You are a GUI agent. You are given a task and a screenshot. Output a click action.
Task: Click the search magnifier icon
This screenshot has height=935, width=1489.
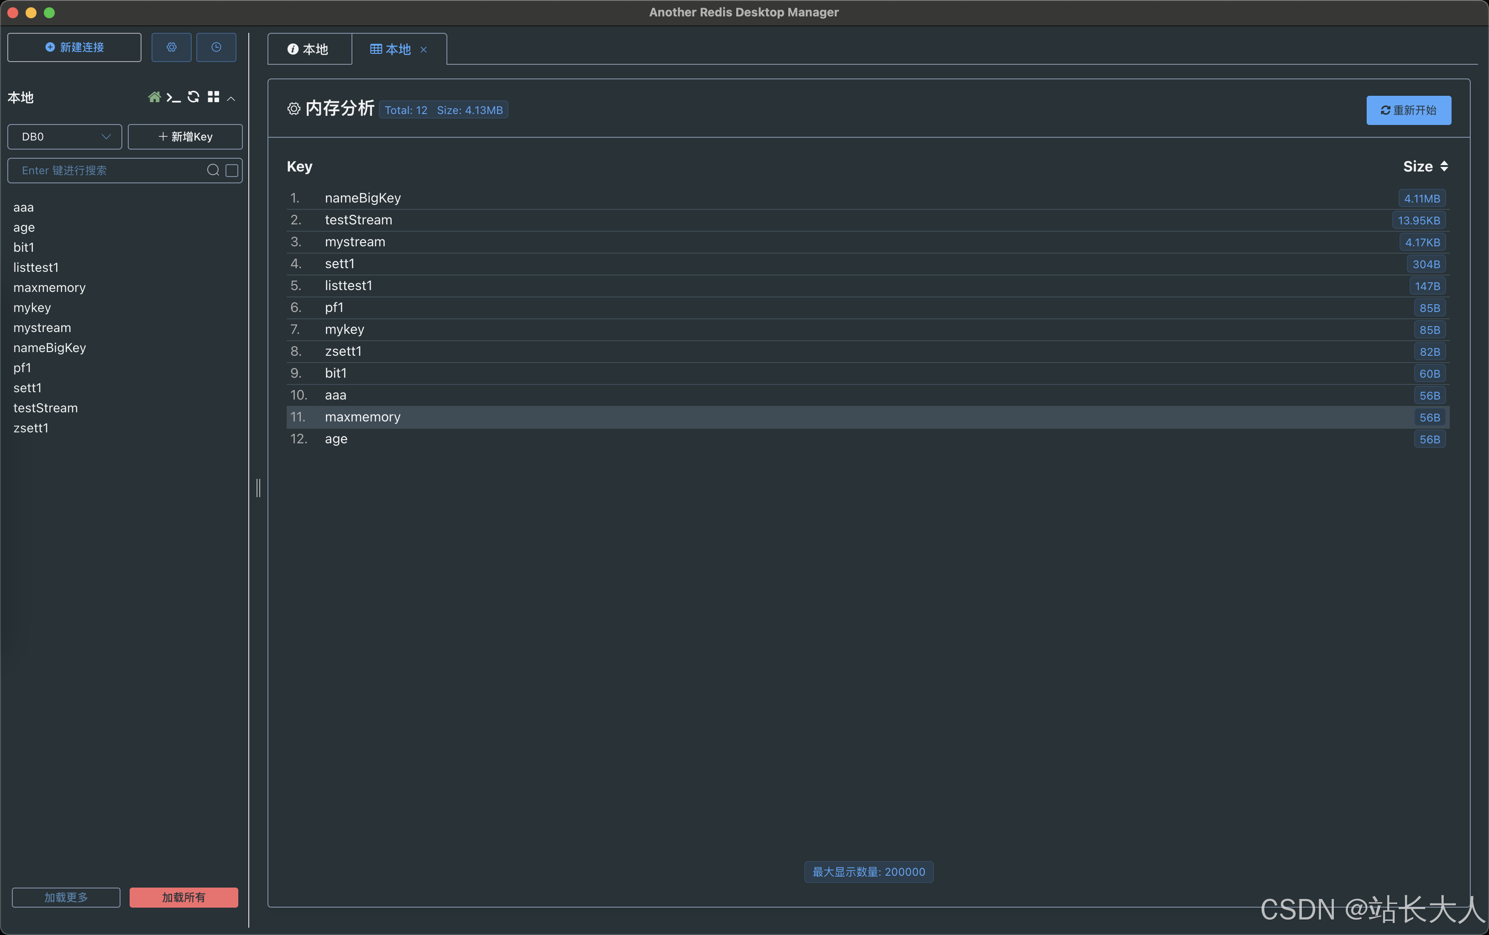coord(213,170)
